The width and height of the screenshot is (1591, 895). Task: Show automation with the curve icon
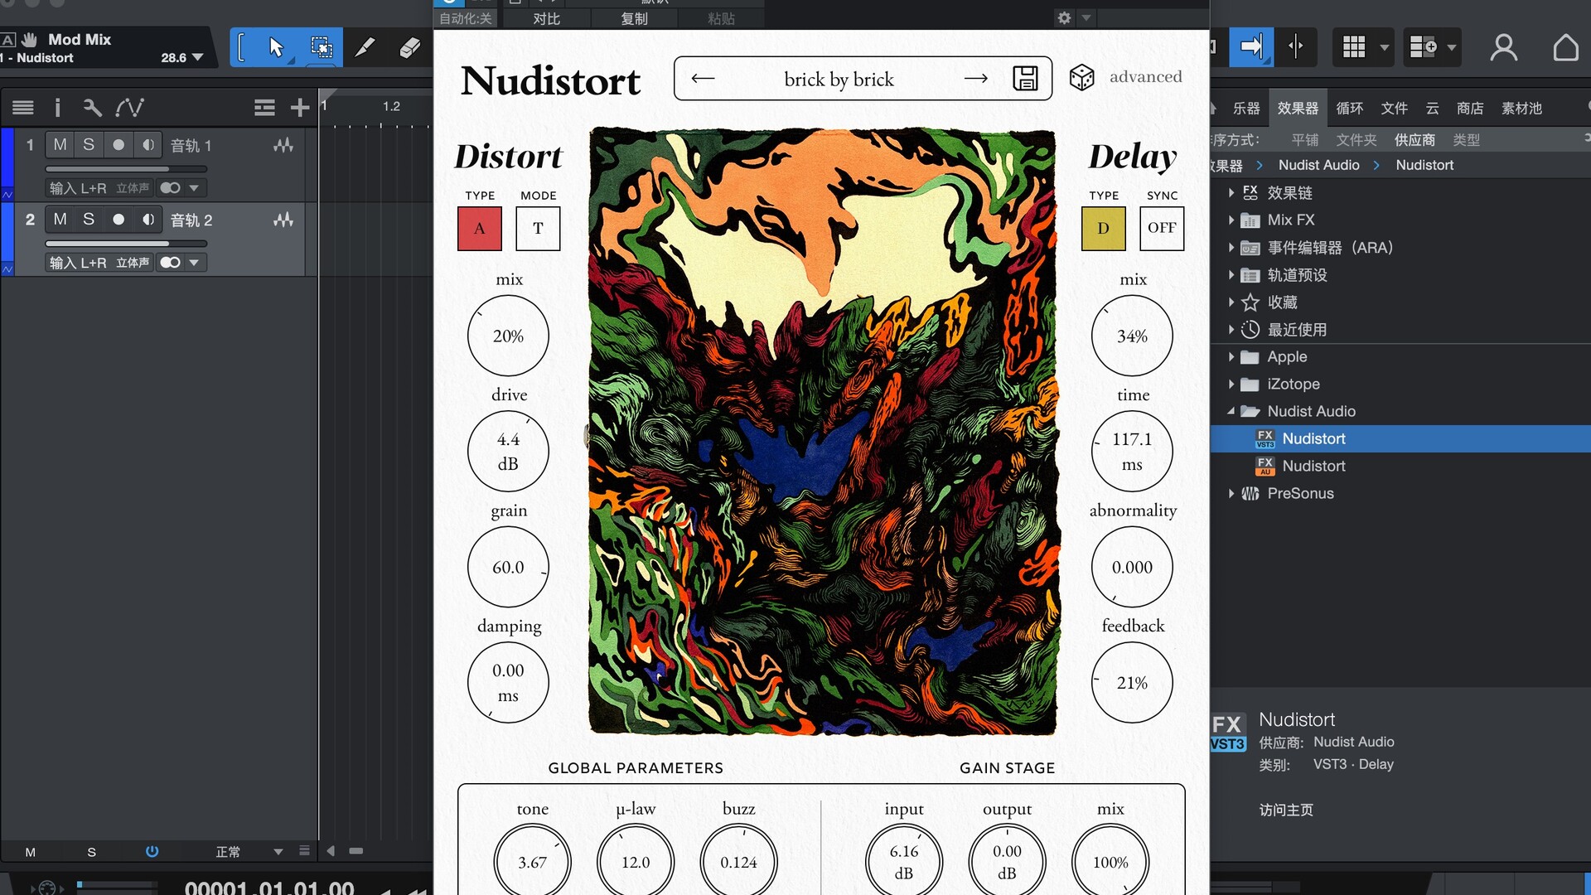pyautogui.click(x=130, y=107)
